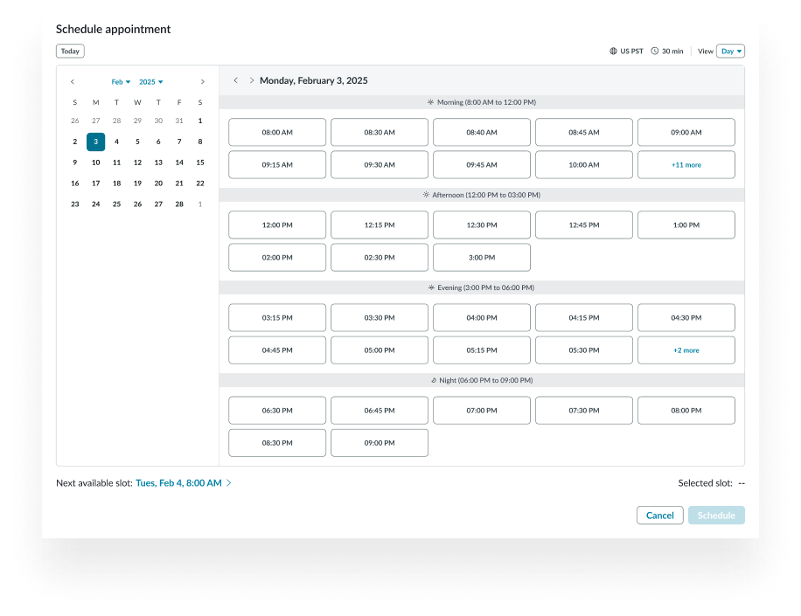Select February 15 in the mini calendar
This screenshot has height=616, width=801.
[199, 163]
